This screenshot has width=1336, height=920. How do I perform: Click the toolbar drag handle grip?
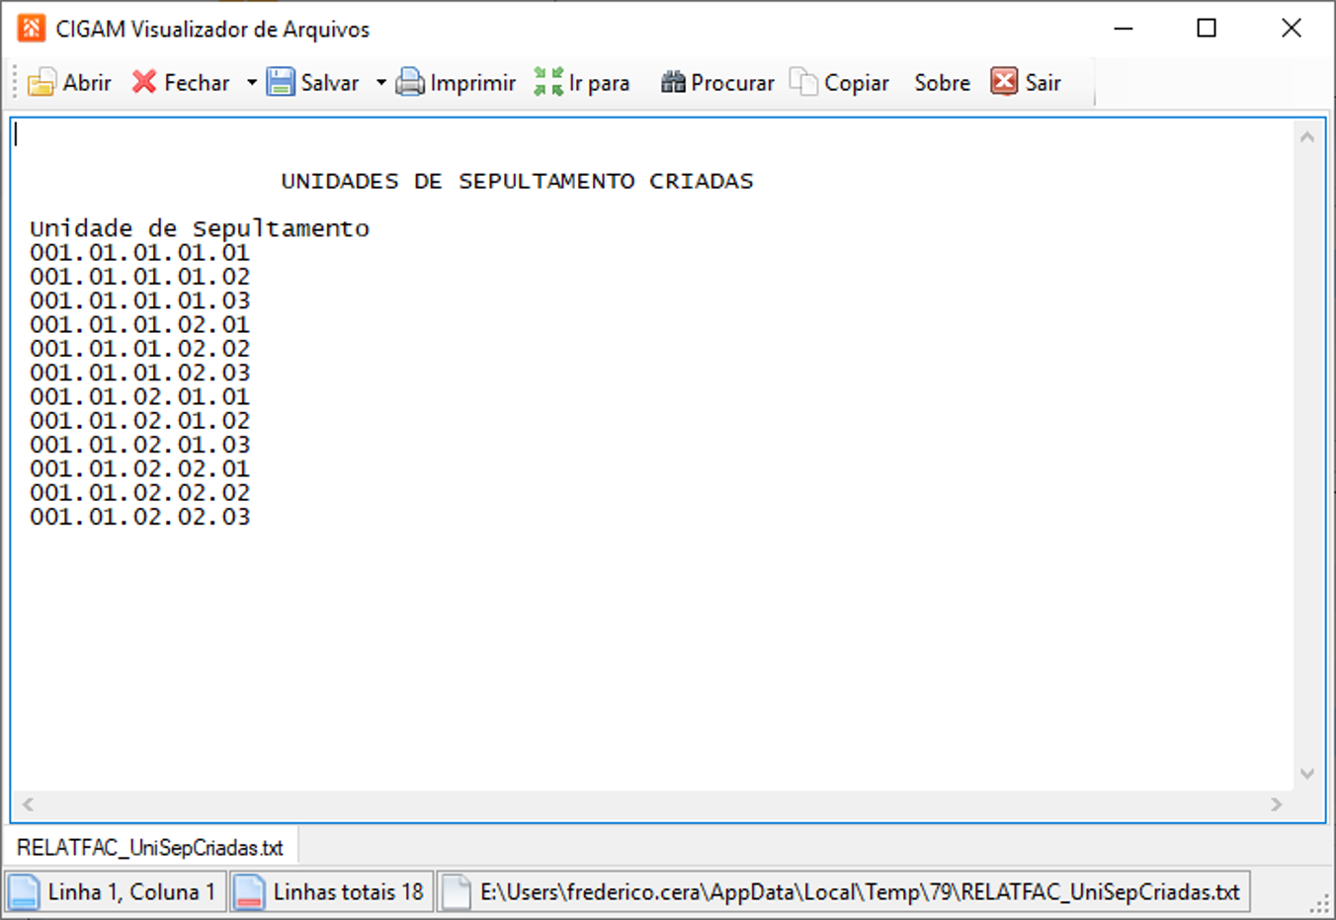[15, 82]
